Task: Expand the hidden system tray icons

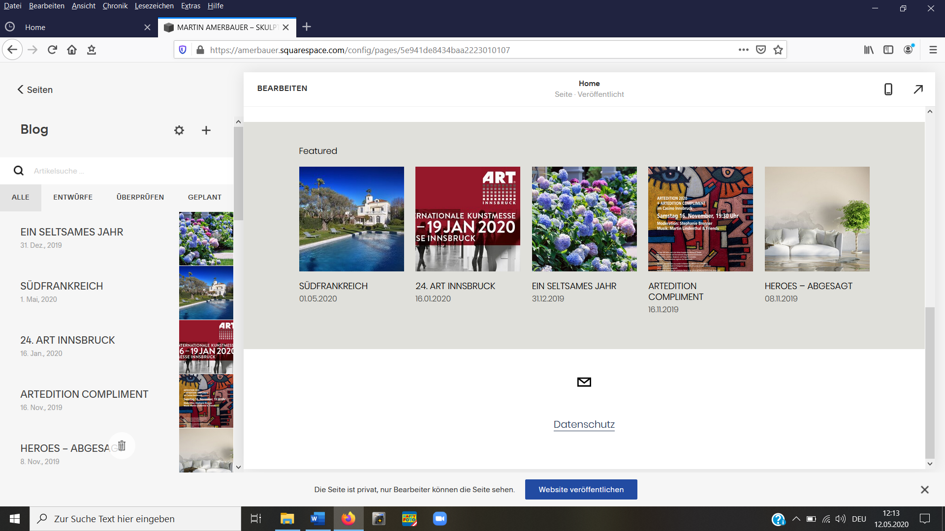Action: click(x=796, y=519)
